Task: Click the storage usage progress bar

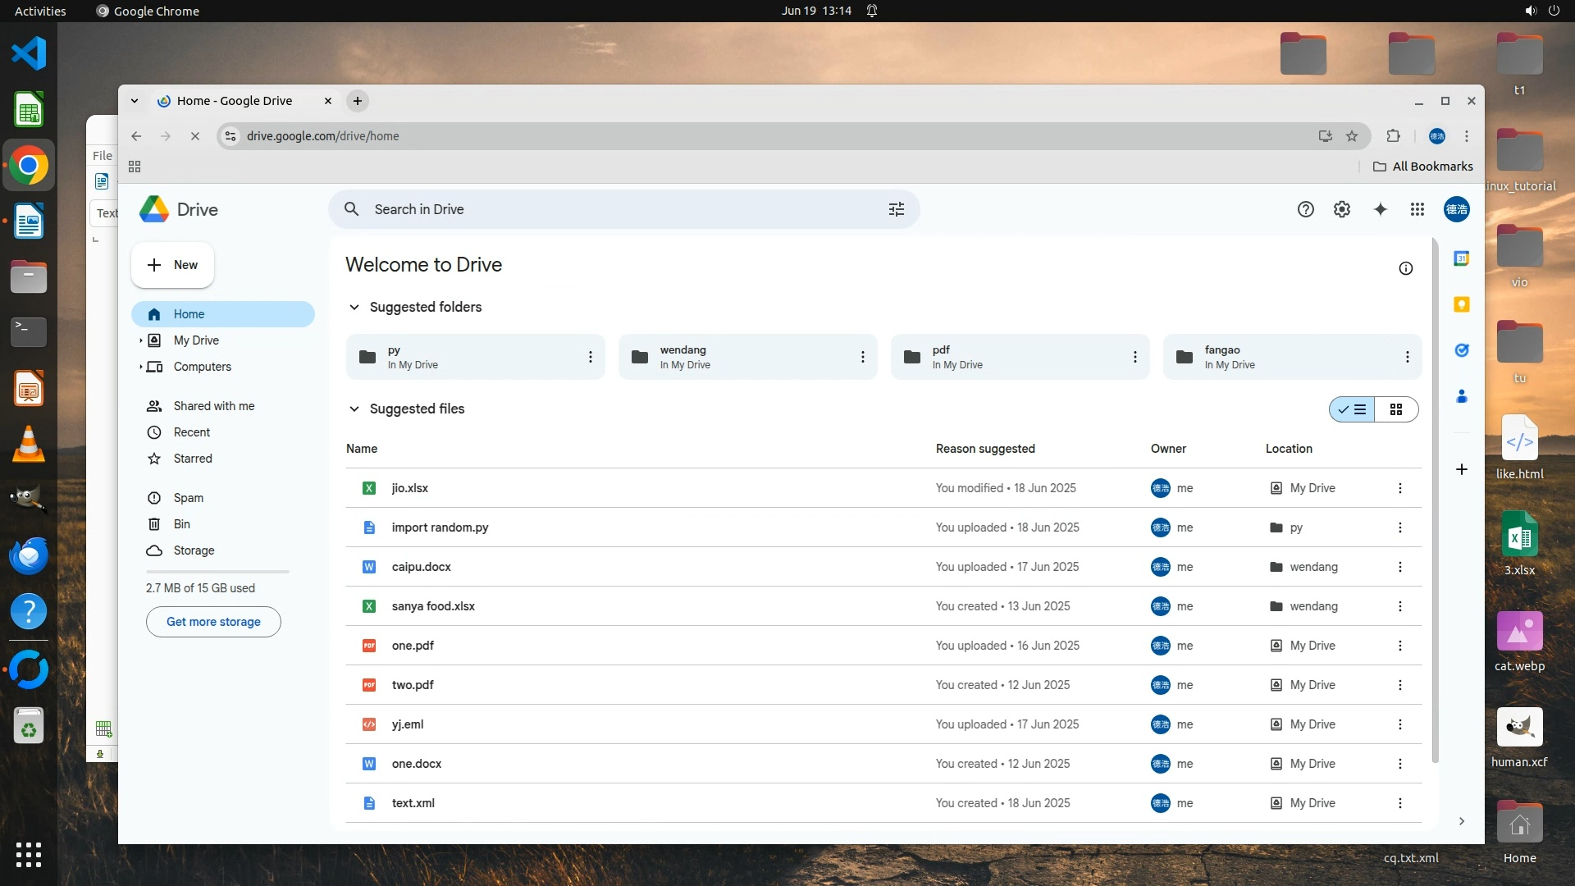Action: pos(217,571)
